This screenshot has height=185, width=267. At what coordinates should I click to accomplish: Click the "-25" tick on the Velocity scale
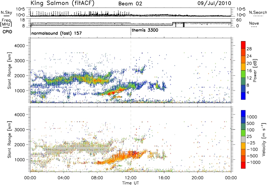point(251,143)
